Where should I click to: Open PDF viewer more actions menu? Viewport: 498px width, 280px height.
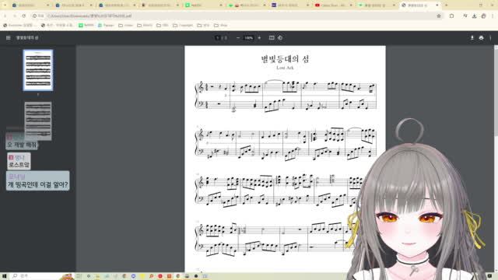[490, 38]
